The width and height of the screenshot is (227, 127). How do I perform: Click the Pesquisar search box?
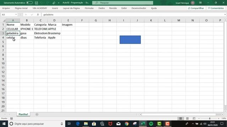tap(123, 3)
